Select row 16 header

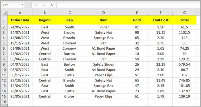[4, 102]
